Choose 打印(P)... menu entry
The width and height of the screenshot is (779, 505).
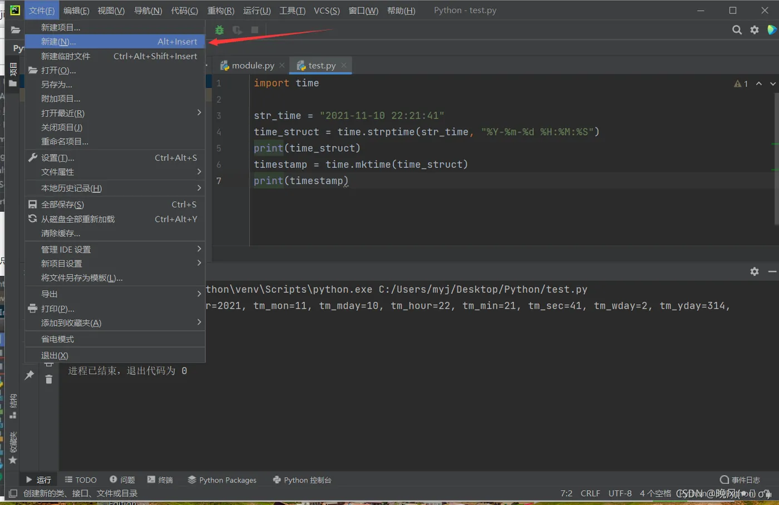pos(115,309)
